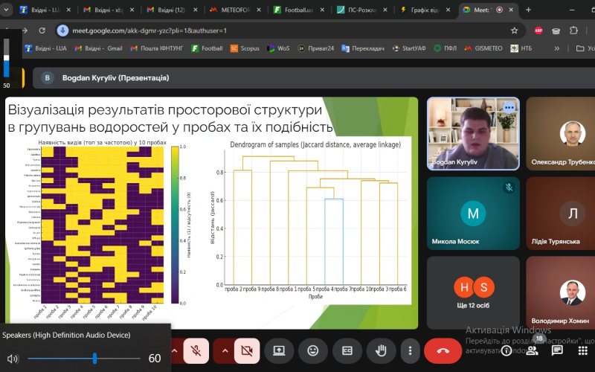Bookmark this page with star icon
The width and height of the screenshot is (595, 372).
(x=514, y=31)
